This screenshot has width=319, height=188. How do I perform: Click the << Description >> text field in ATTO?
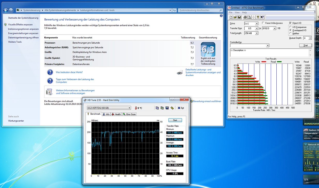tap(269, 52)
